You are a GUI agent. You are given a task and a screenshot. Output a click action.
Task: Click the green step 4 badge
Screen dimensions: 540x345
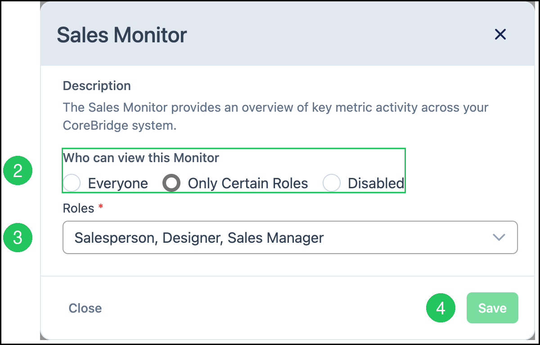point(441,308)
